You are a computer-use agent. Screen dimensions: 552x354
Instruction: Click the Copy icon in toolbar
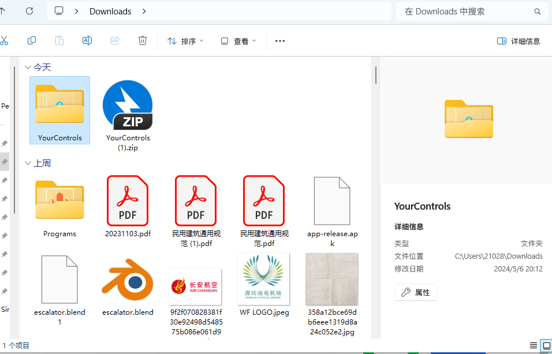32,40
